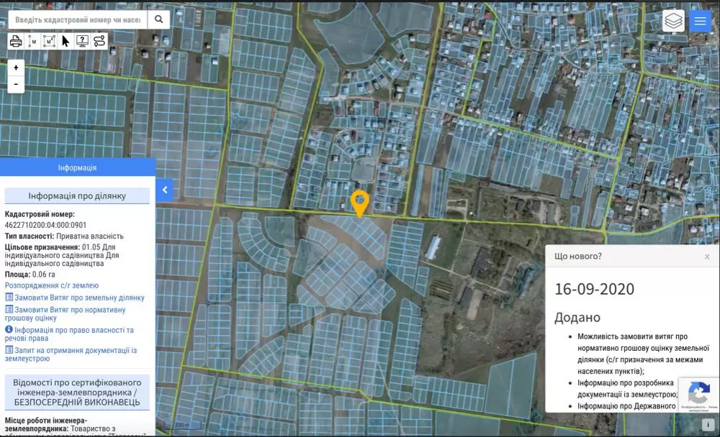720x437 pixels.
Task: Click the Місце роботи інженера-землевпорядника label
Action: pyautogui.click(x=46, y=424)
